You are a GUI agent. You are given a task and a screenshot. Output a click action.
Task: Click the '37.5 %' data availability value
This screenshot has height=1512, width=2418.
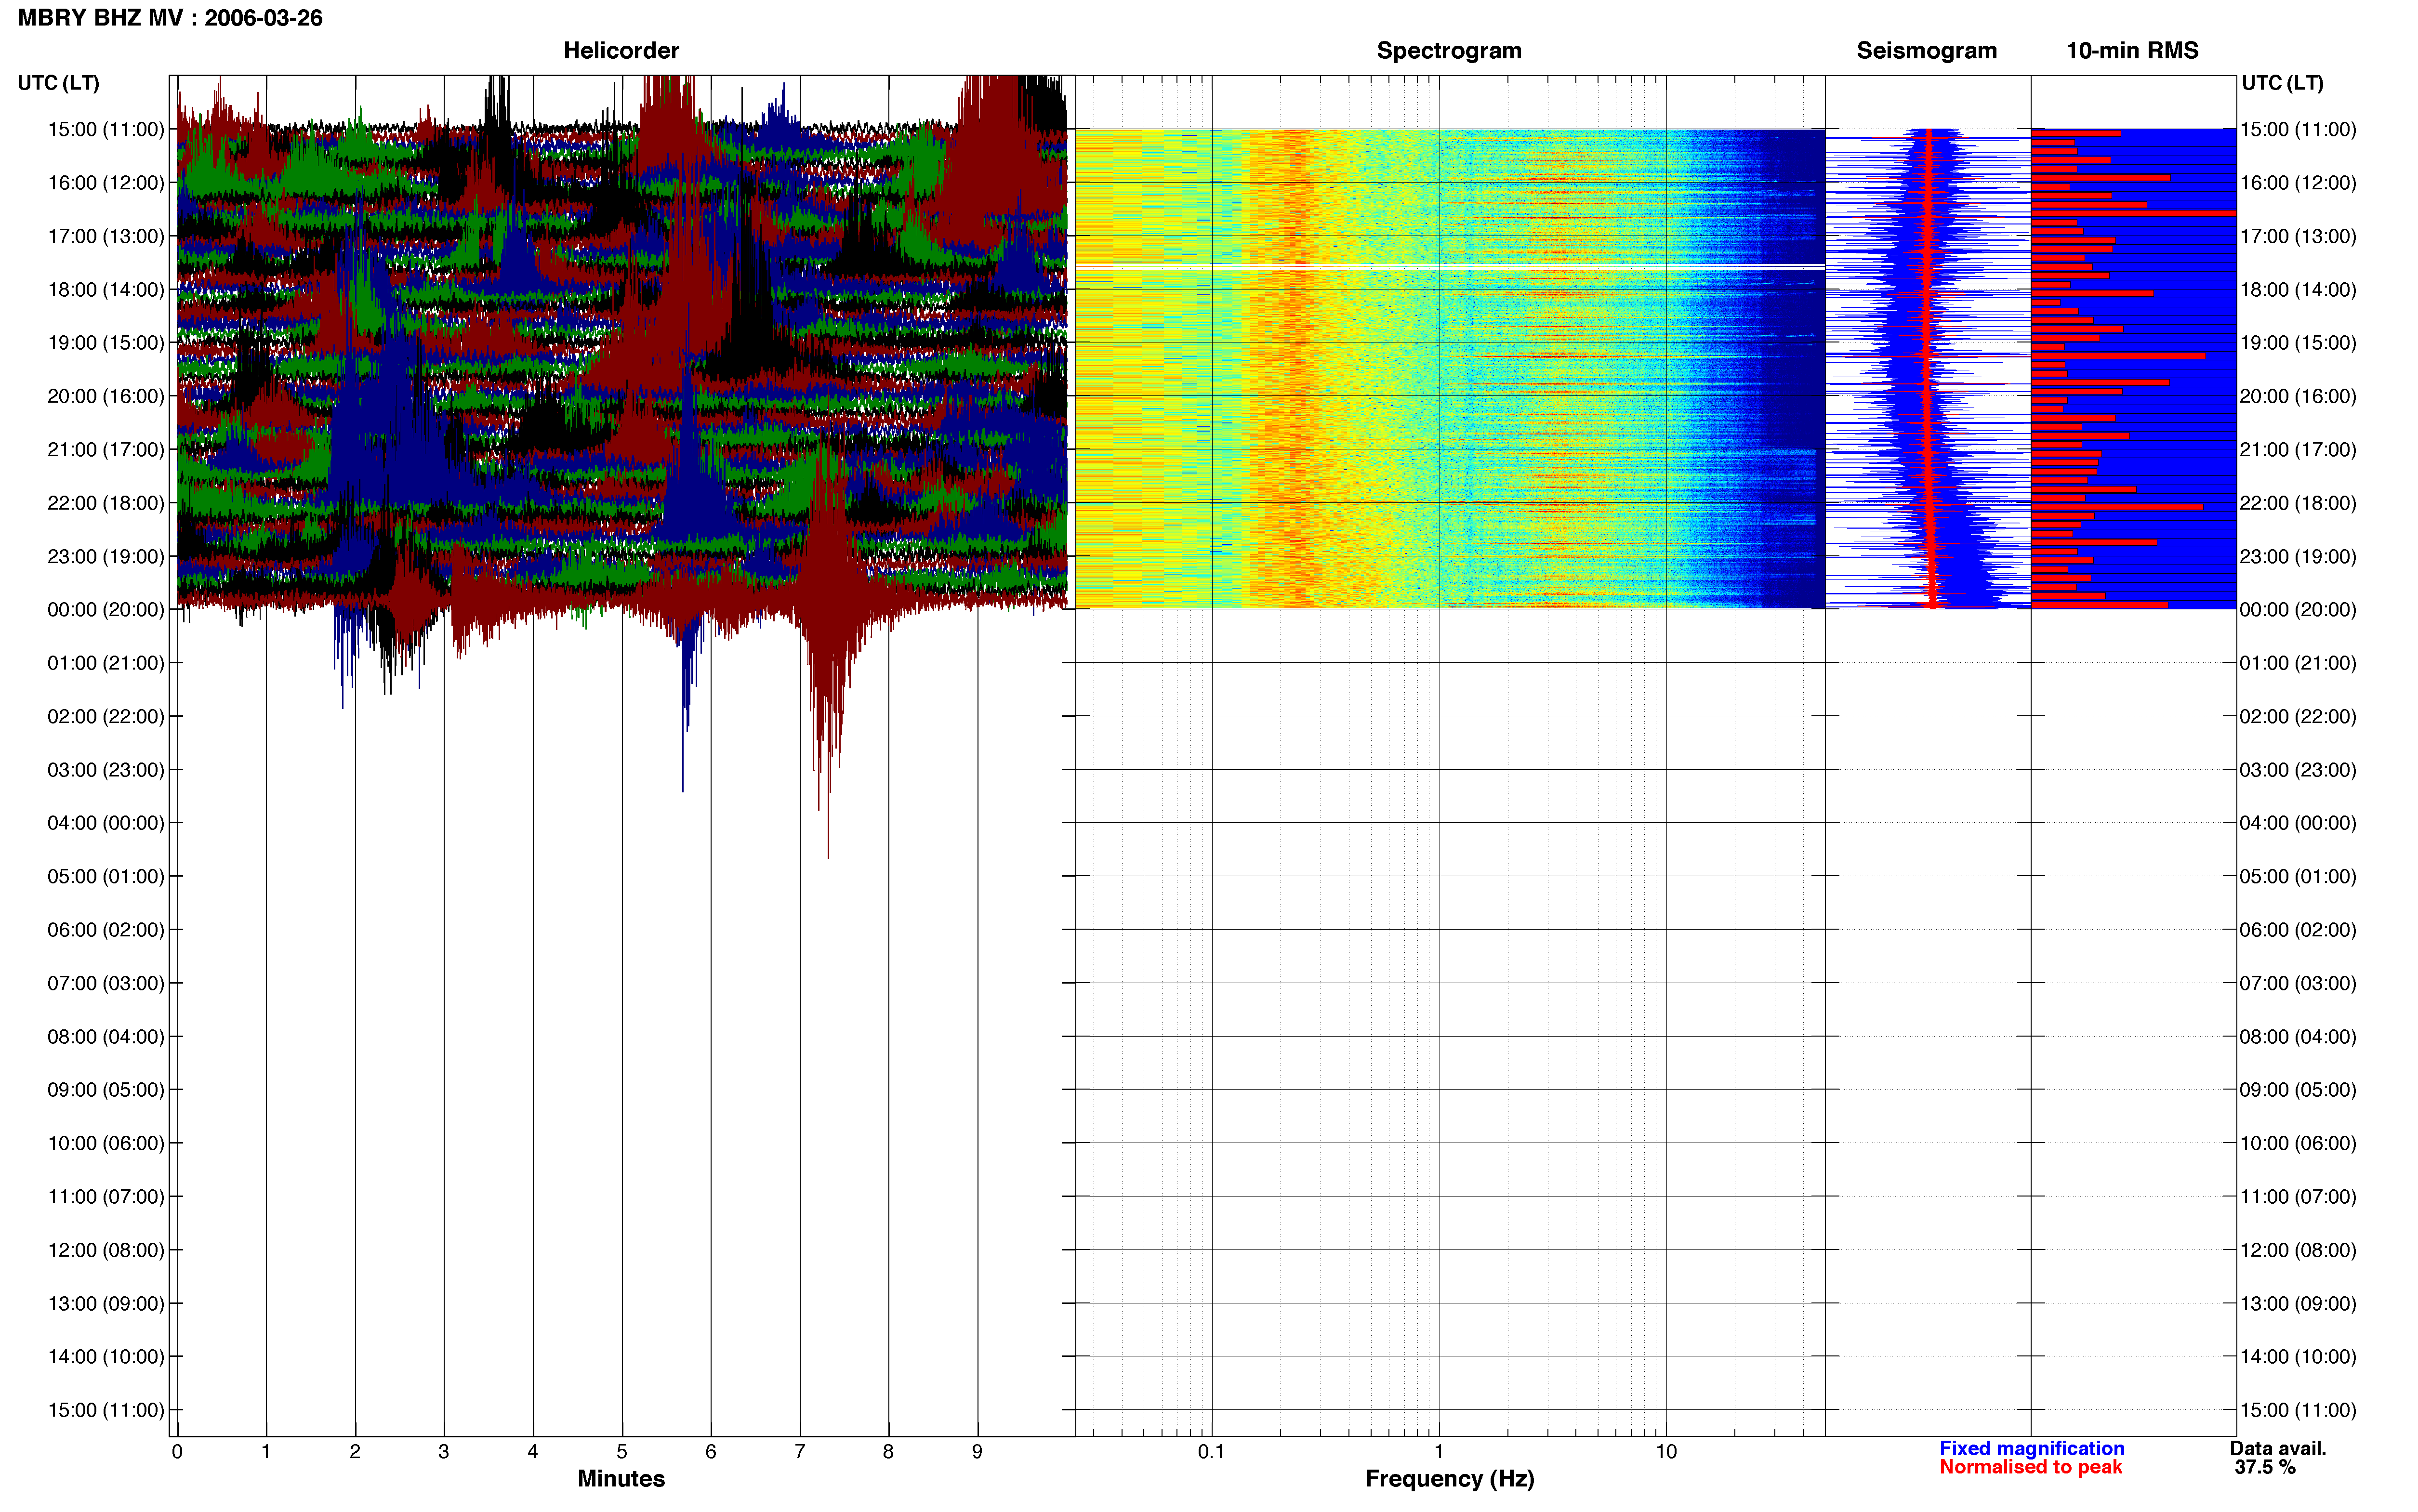tap(2265, 1467)
